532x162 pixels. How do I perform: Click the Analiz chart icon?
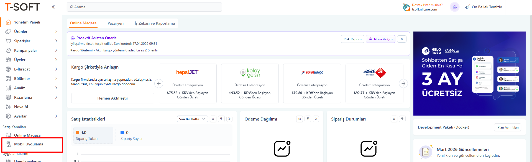click(8, 88)
